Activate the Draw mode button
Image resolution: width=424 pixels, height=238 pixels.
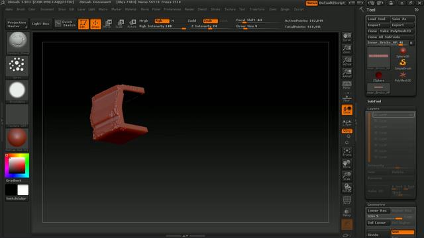[95, 24]
